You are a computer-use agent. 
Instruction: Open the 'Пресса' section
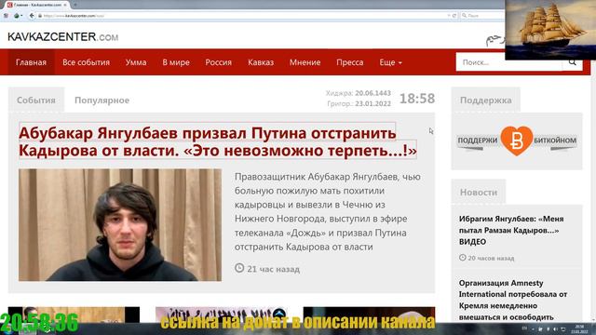coord(350,62)
